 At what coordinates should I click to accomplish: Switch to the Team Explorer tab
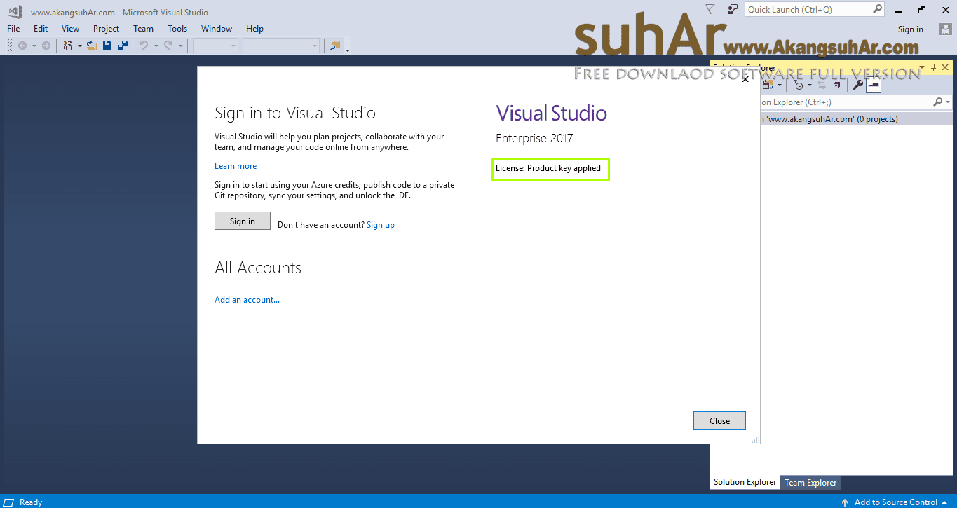[810, 482]
